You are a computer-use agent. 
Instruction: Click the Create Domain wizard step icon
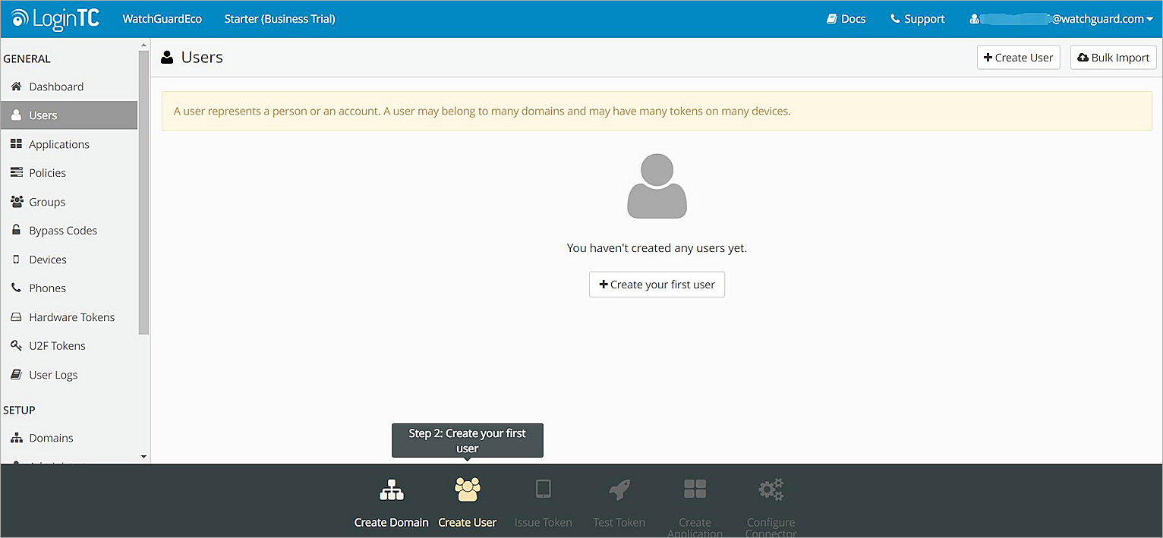(391, 489)
